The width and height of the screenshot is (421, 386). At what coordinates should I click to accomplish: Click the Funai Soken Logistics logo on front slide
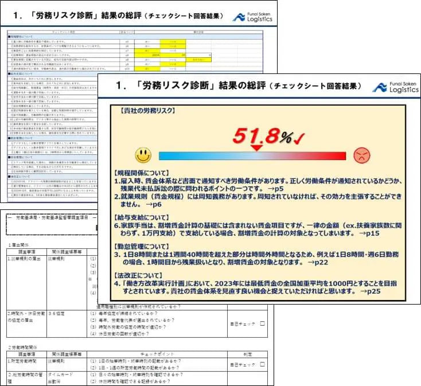pyautogui.click(x=396, y=87)
